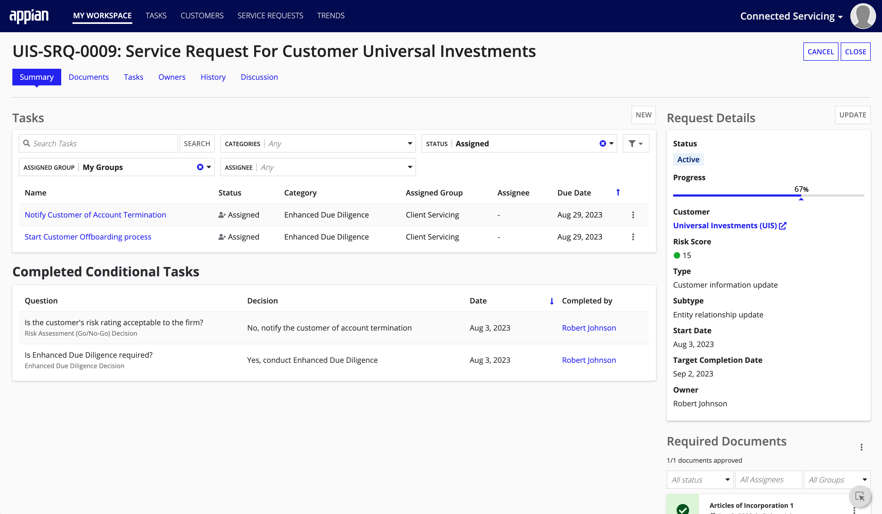The width and height of the screenshot is (882, 514).
Task: Switch to the Documents tab
Action: coord(89,77)
